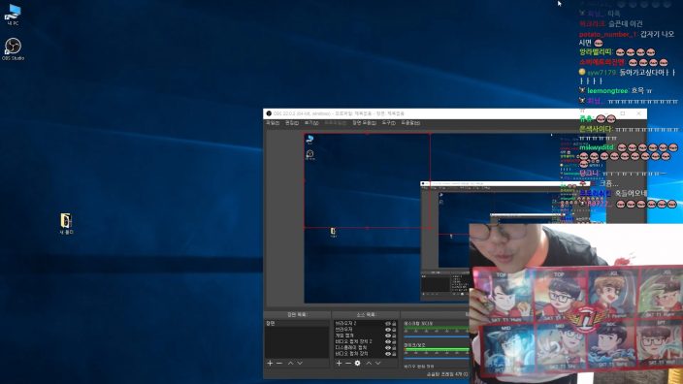683x384 pixels.
Task: Open the 내 PC desktop icon
Action: click(x=13, y=15)
